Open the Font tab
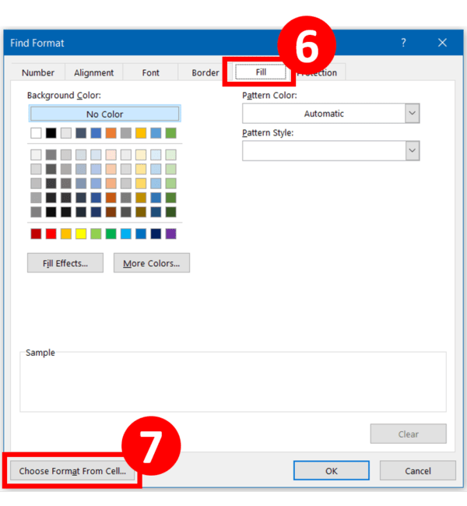The image size is (467, 506). point(150,72)
